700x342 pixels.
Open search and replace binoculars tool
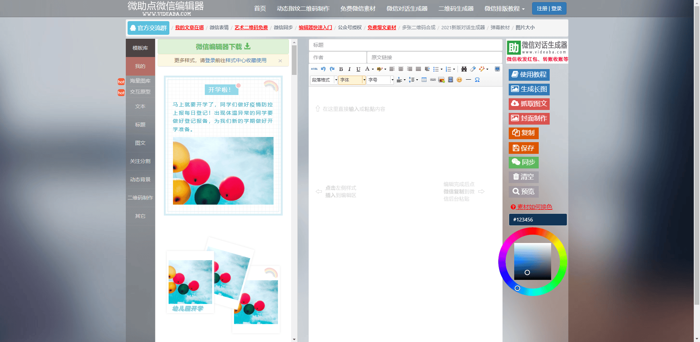[x=464, y=69]
